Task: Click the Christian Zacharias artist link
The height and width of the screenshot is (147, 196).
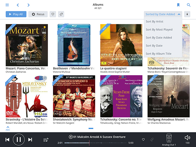Action: 16,72
